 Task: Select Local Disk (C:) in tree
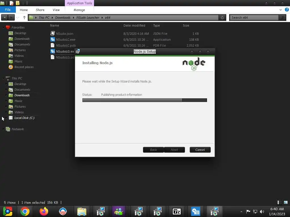pyautogui.click(x=24, y=118)
